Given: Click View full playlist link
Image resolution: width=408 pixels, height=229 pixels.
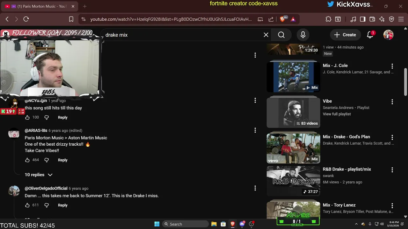Looking at the screenshot, I should click(x=337, y=114).
